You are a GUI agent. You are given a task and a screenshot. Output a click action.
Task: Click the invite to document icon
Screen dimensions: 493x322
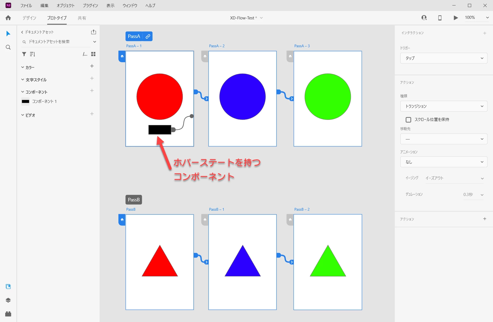click(x=424, y=18)
